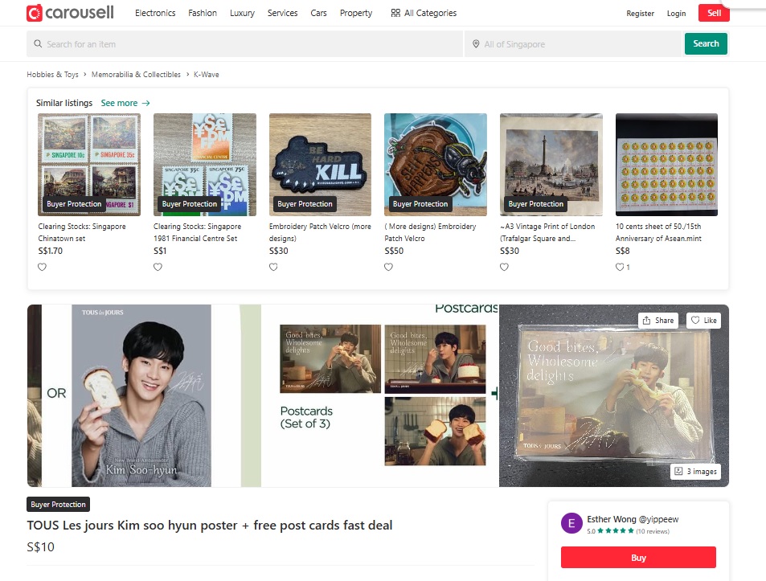Like the Singapore Chinatown set listing

(43, 267)
